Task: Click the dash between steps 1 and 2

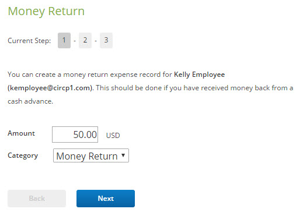Action: (75, 41)
